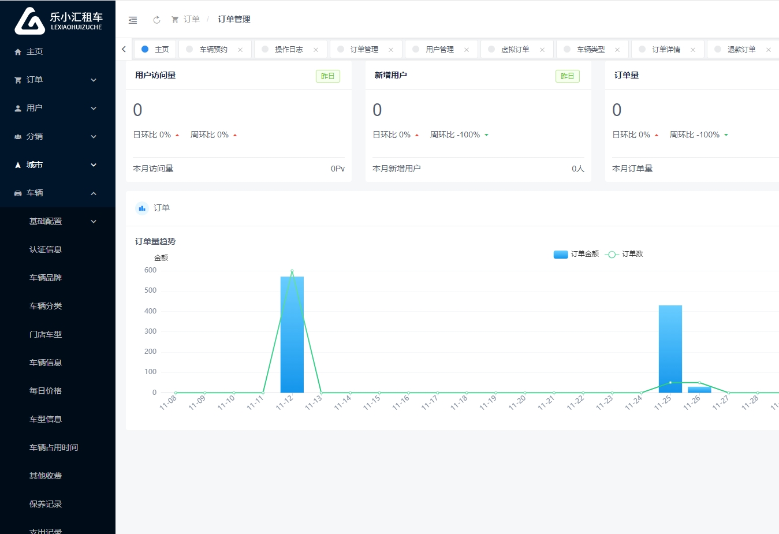Click the bar chart icon beside 订单
Screen dimensions: 779x534
click(142, 208)
